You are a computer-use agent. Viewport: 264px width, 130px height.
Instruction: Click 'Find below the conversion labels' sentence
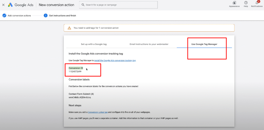(x=103, y=86)
